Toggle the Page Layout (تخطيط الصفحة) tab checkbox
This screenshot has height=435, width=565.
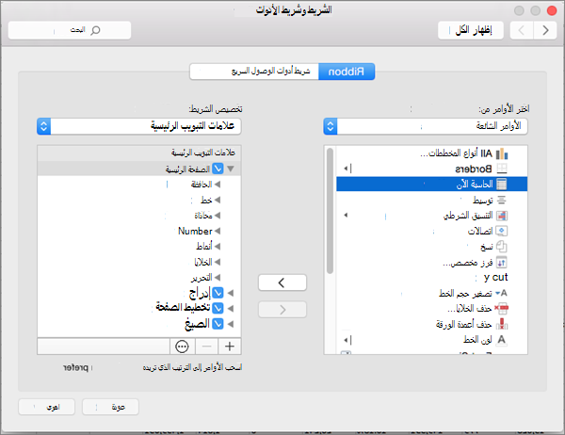click(218, 308)
